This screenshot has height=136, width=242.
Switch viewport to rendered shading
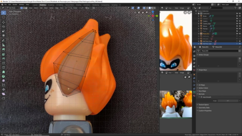[x=155, y=8]
